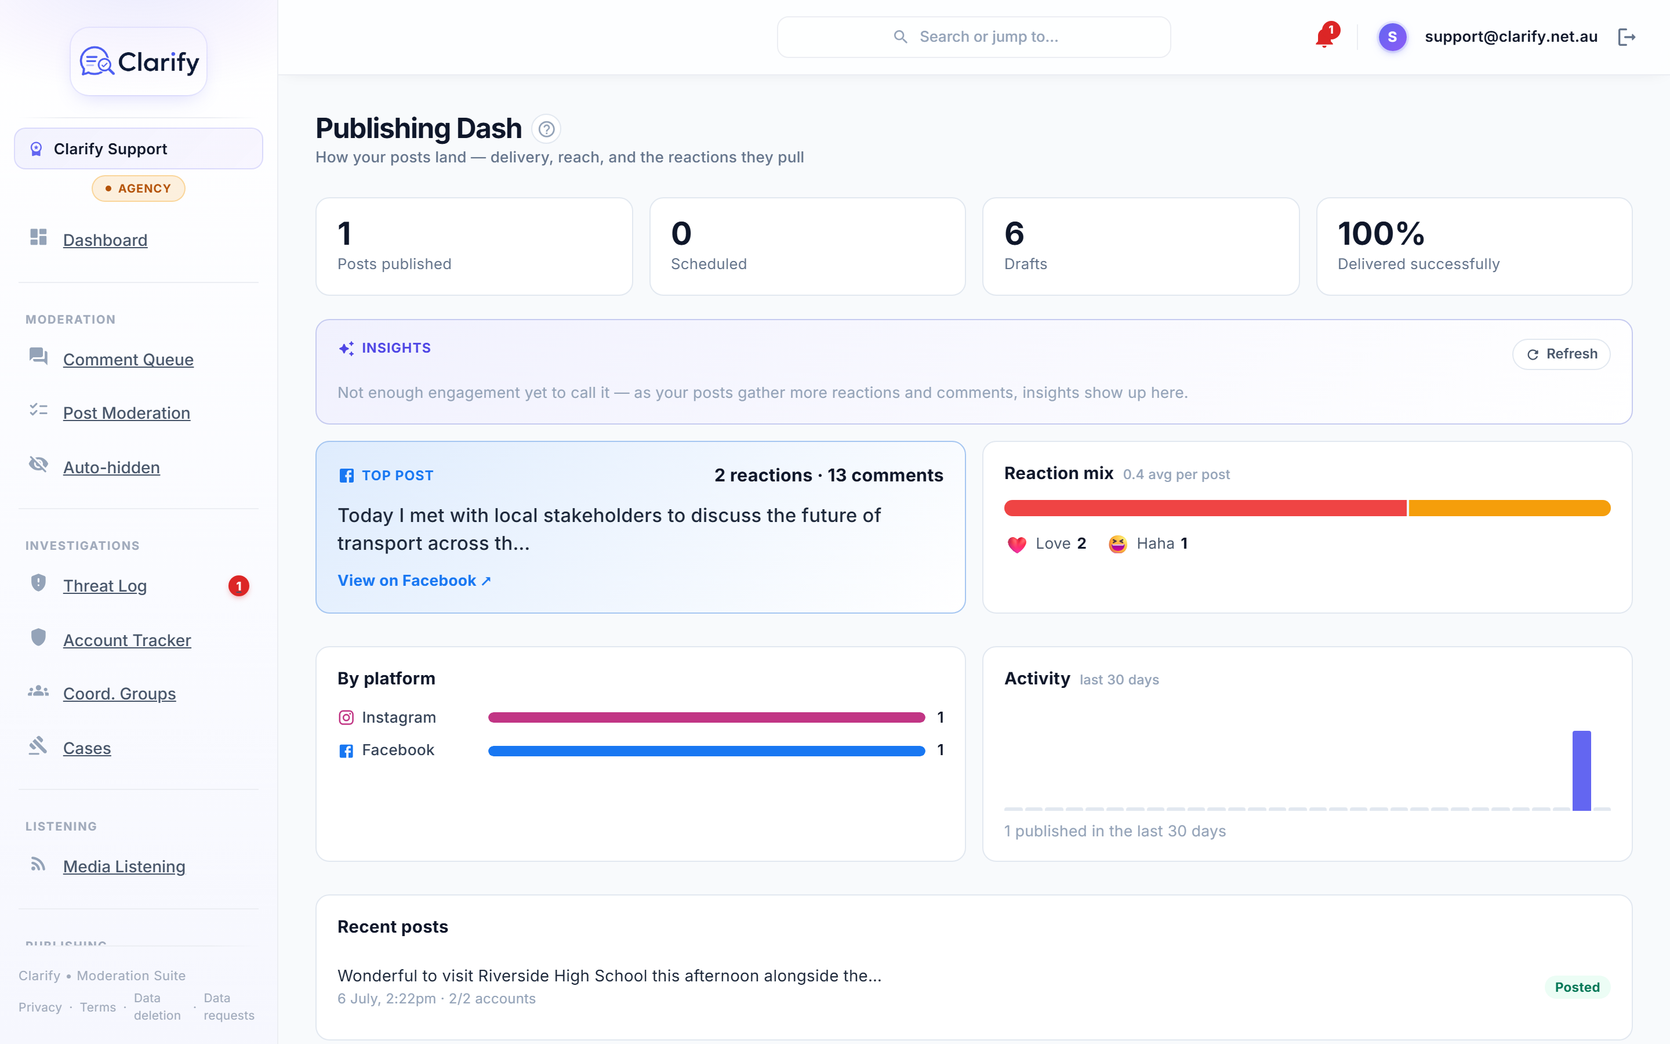Click the Haha emoji
The width and height of the screenshot is (1670, 1044).
pos(1118,545)
